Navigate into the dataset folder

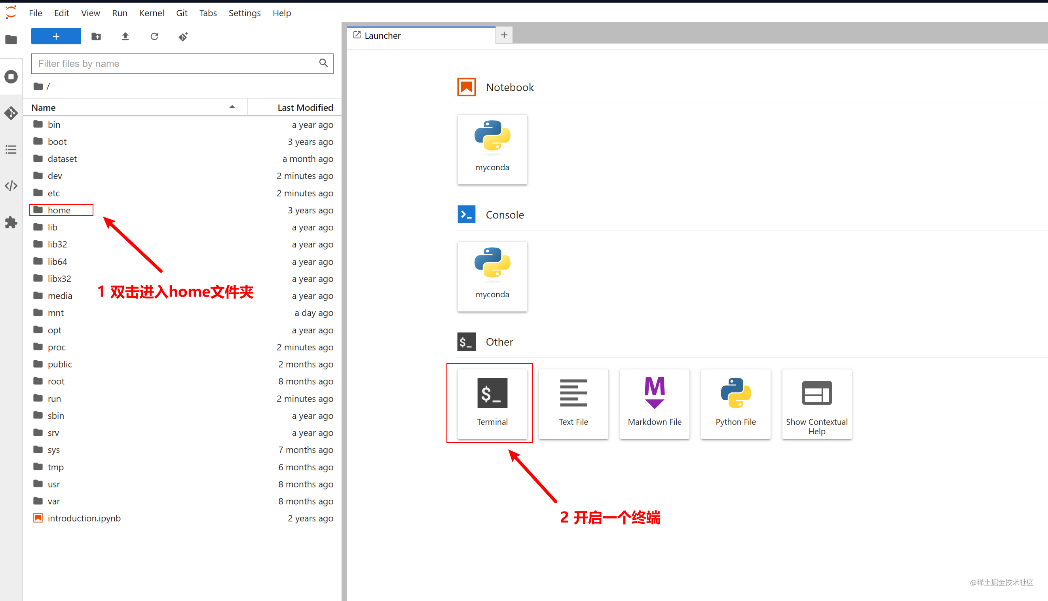[x=62, y=158]
